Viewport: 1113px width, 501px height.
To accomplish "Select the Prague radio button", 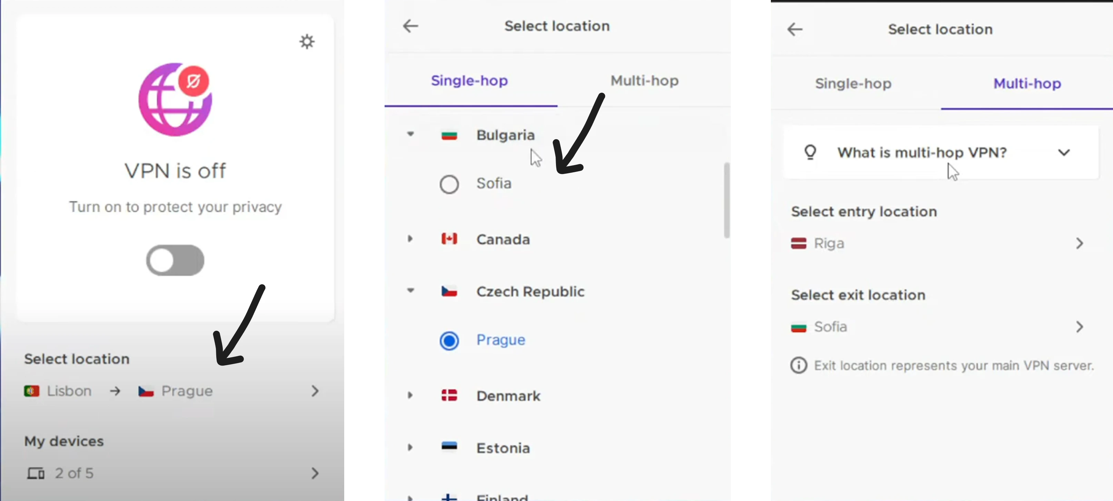I will coord(449,340).
